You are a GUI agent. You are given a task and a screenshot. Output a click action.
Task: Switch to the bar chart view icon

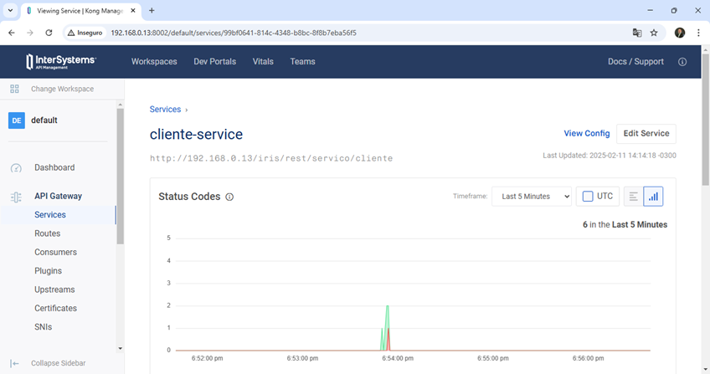(653, 197)
